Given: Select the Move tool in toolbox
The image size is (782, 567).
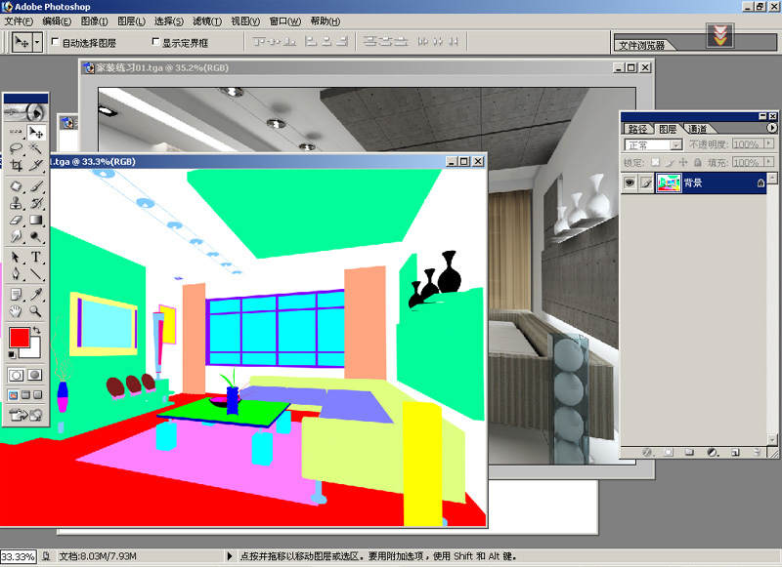Looking at the screenshot, I should [36, 133].
